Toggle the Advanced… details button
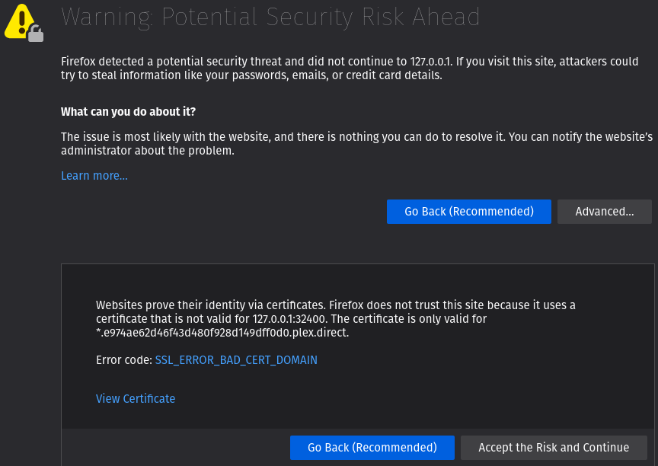This screenshot has width=658, height=466. coord(604,212)
